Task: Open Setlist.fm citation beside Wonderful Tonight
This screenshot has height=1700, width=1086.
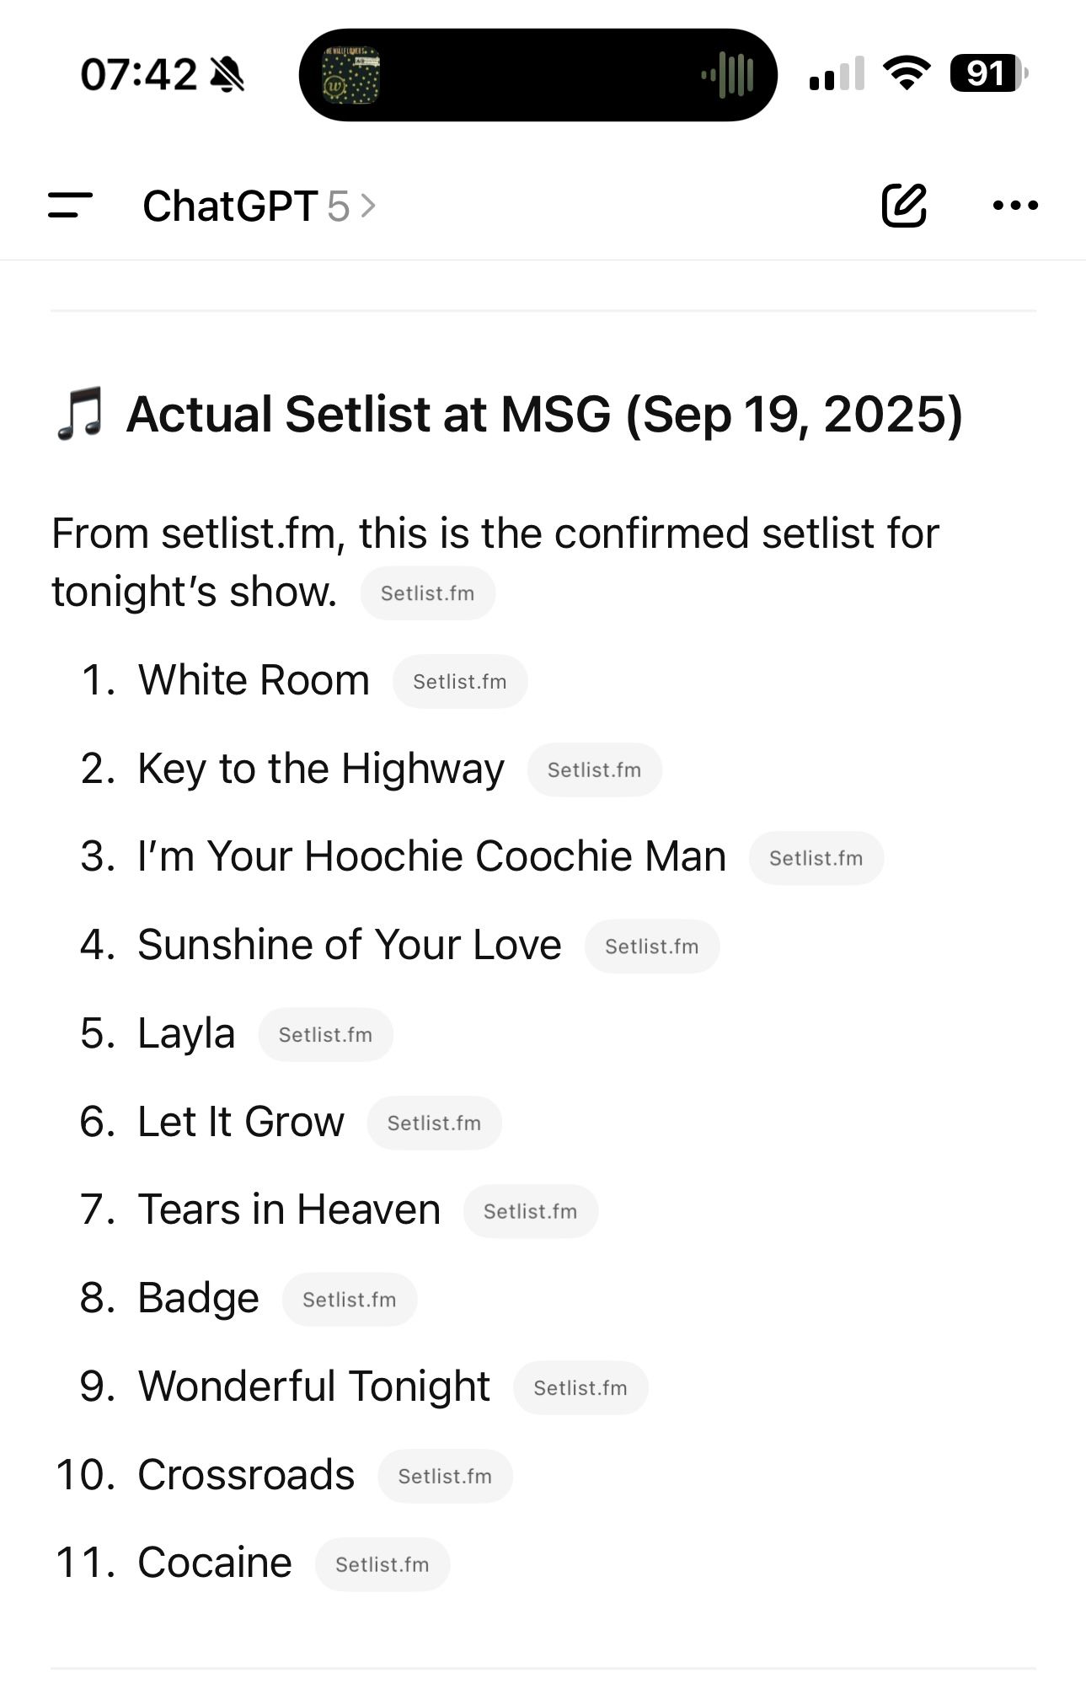Action: (x=580, y=1387)
